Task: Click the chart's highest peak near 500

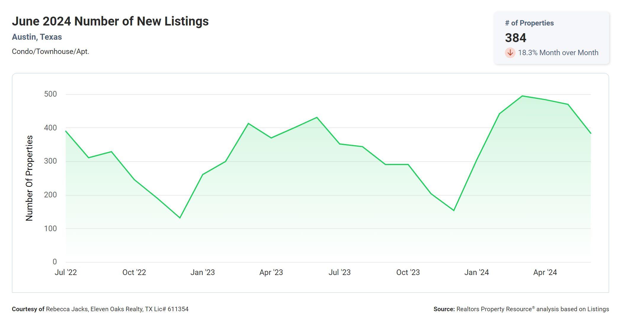Action: point(522,96)
